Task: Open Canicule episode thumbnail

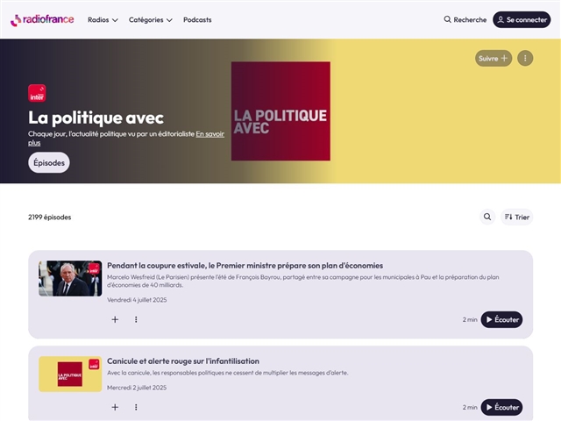Action: click(70, 375)
